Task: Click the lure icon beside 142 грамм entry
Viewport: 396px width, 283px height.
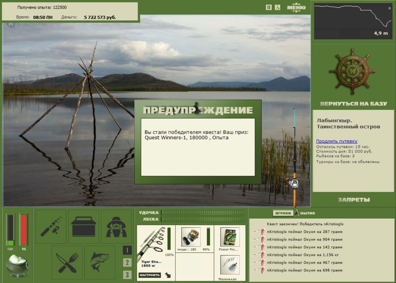Action: point(259,247)
